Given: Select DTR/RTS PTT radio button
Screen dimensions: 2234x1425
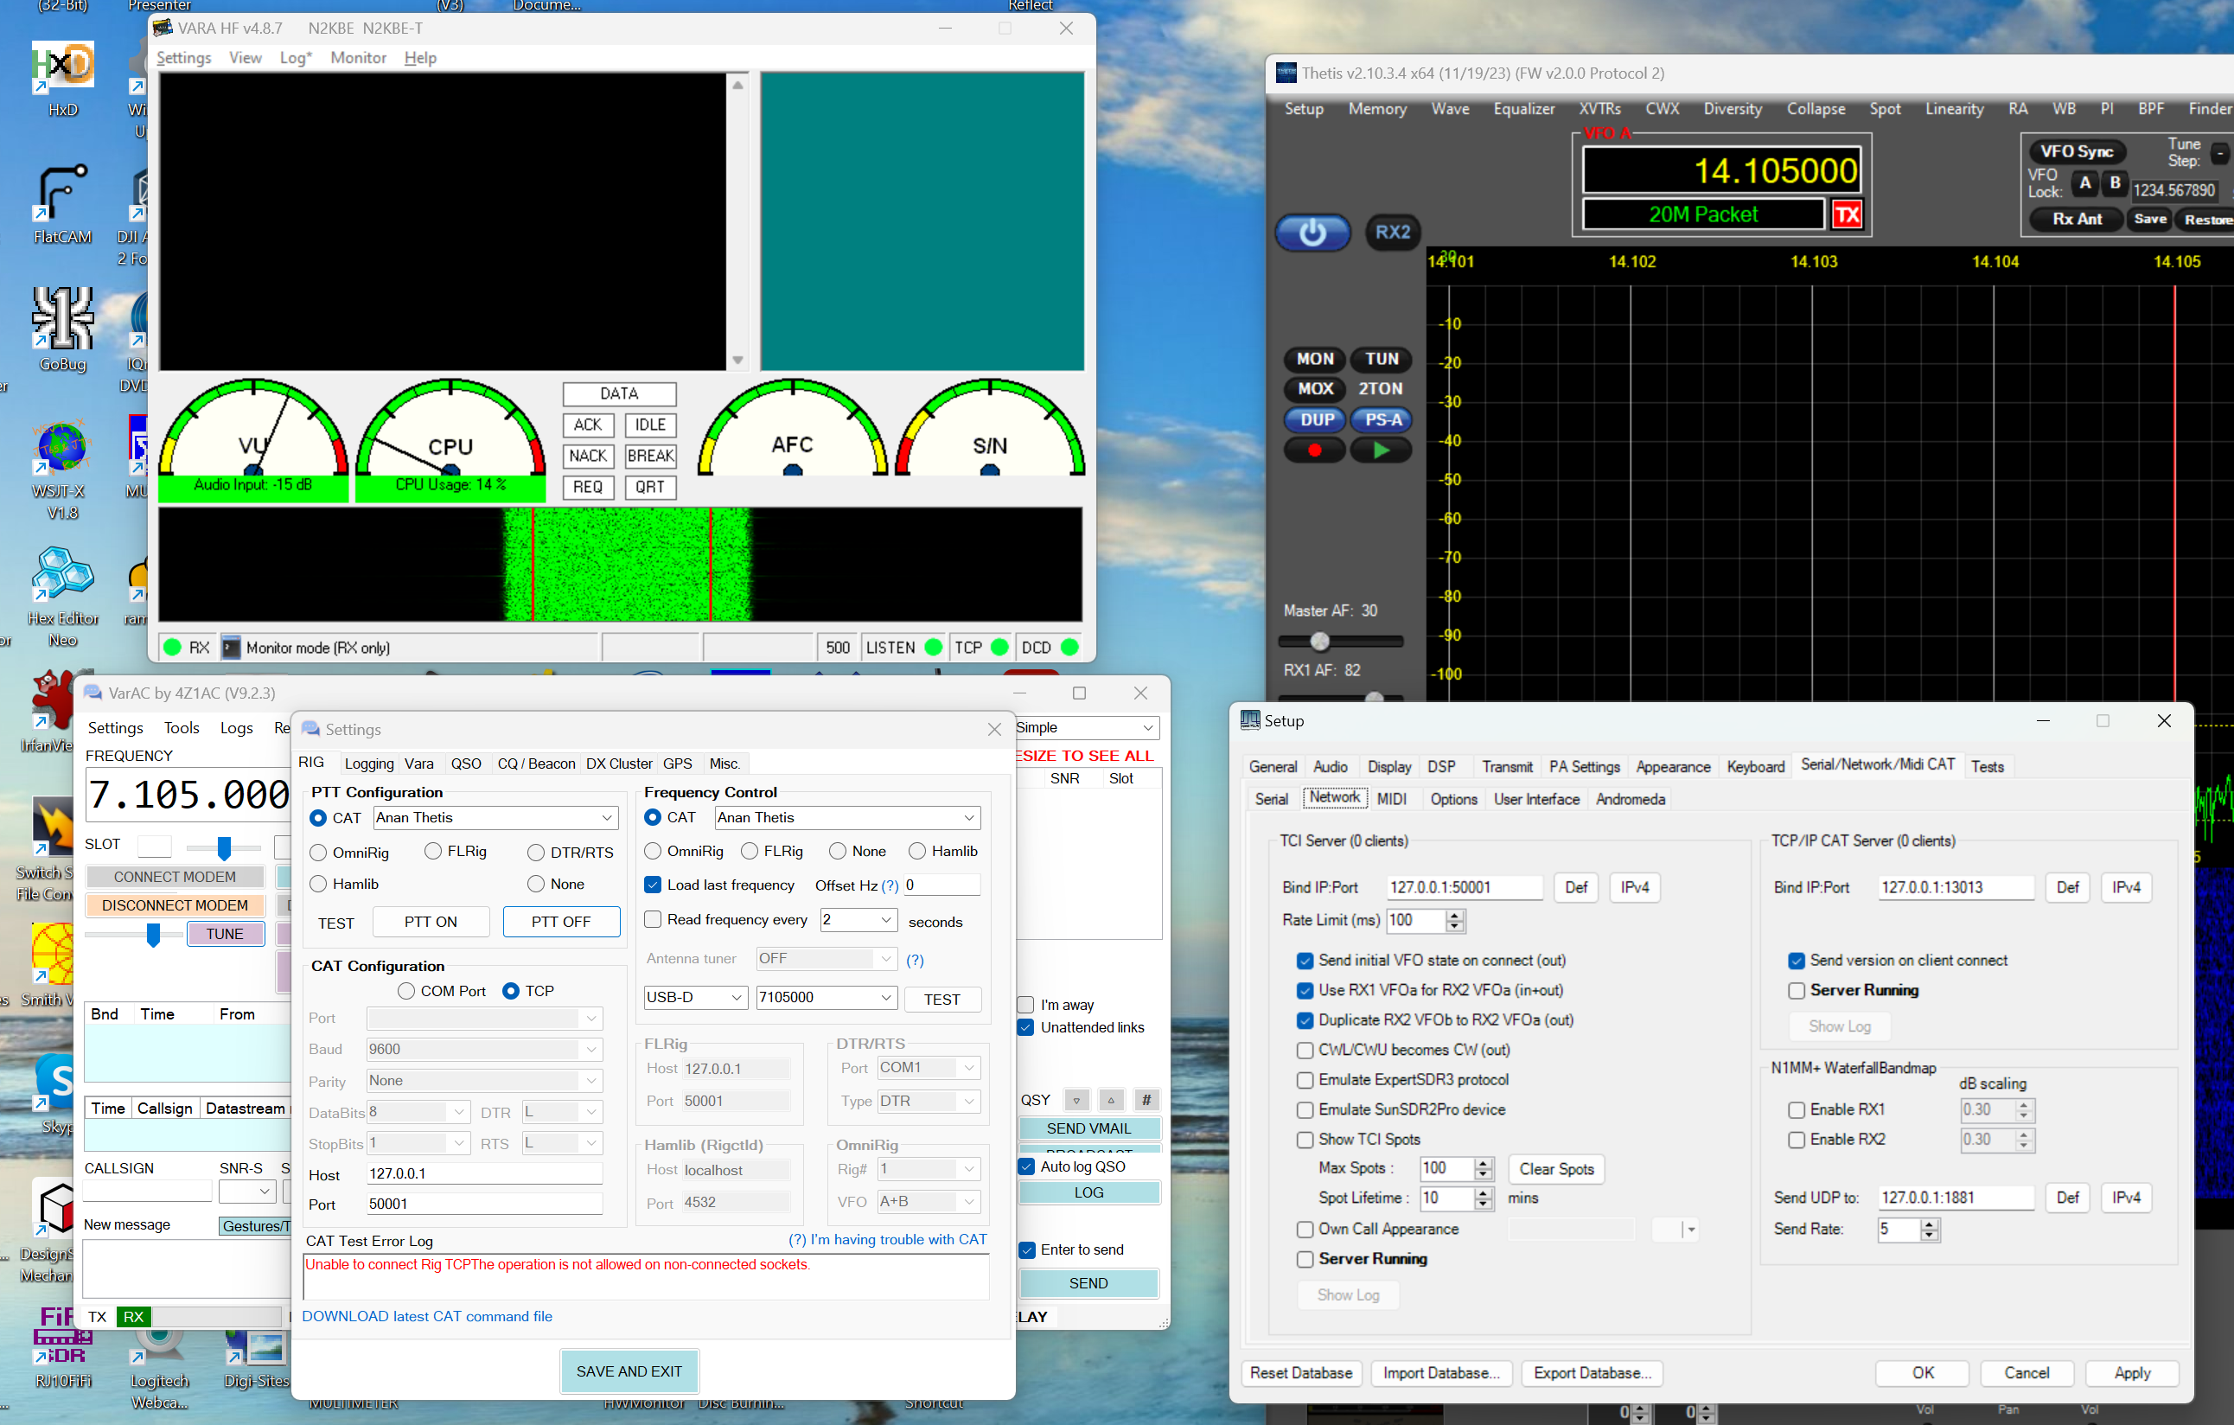Looking at the screenshot, I should click(535, 853).
